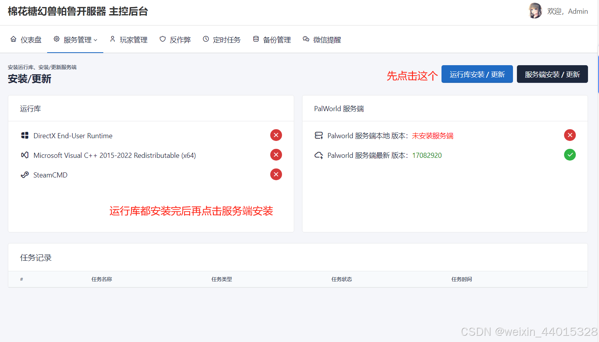
Task: Click server icon beside Palworld 服务端本地
Action: [319, 135]
